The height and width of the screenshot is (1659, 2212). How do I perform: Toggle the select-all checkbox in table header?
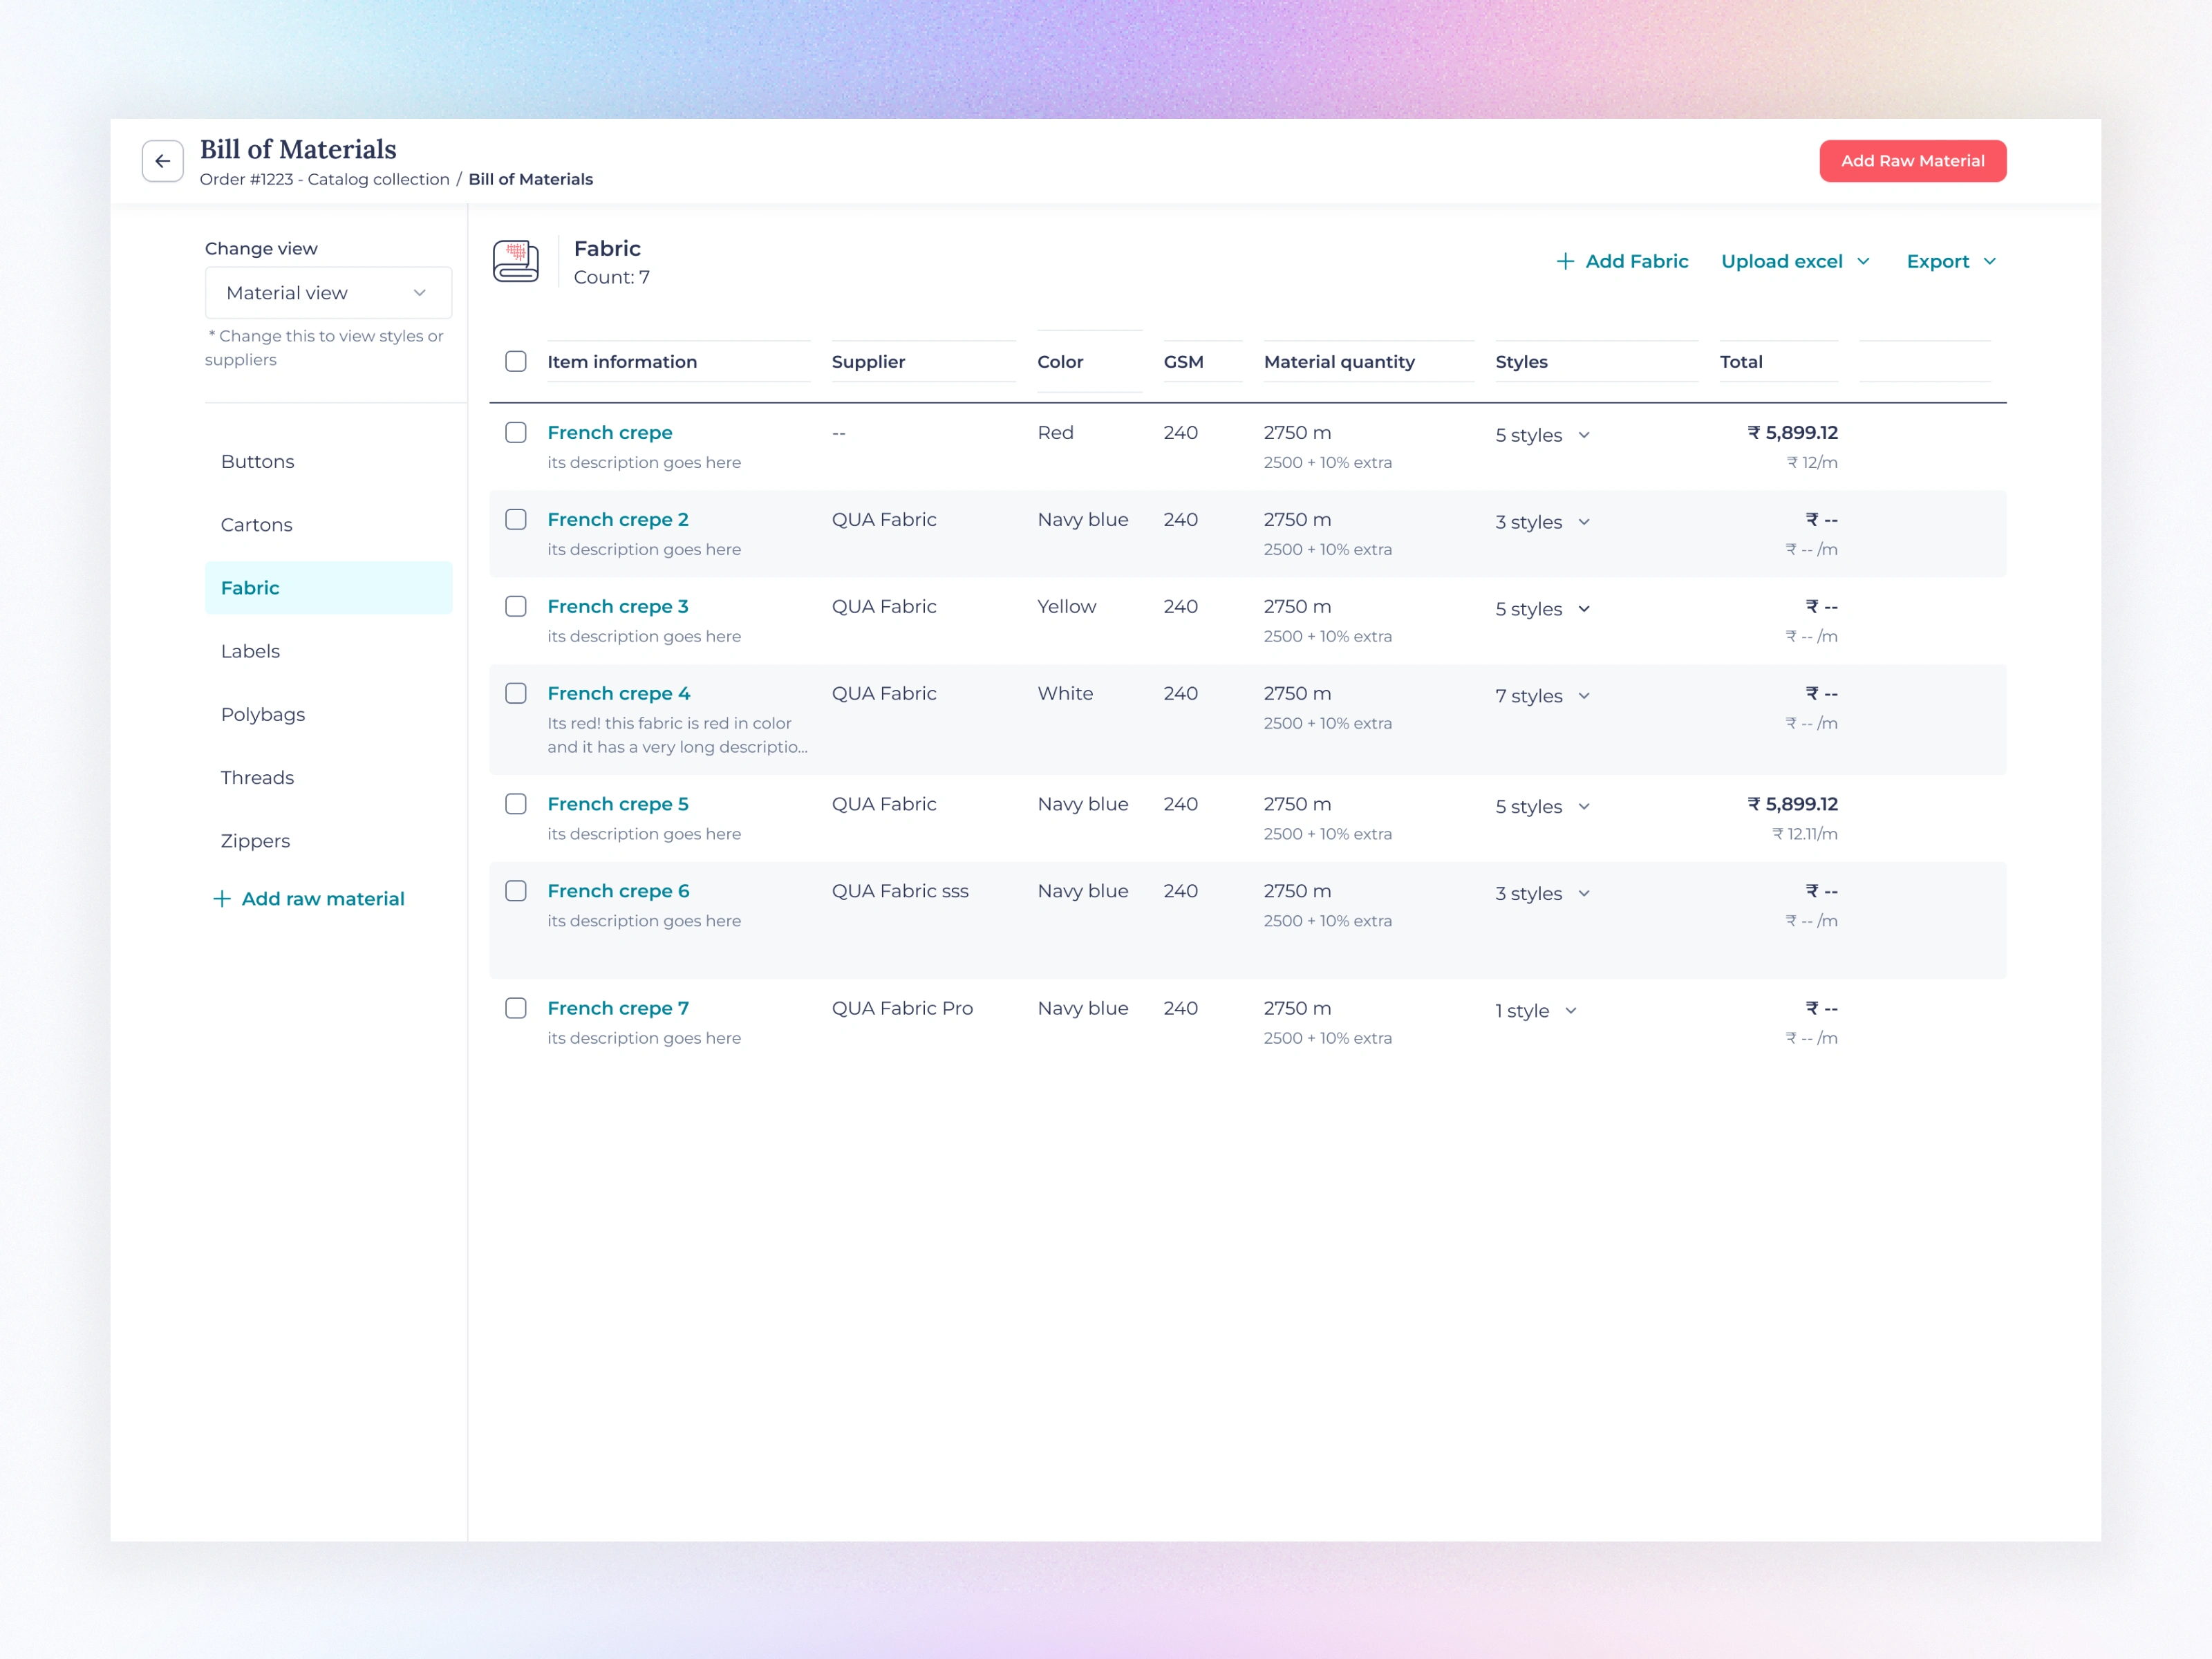coord(516,361)
